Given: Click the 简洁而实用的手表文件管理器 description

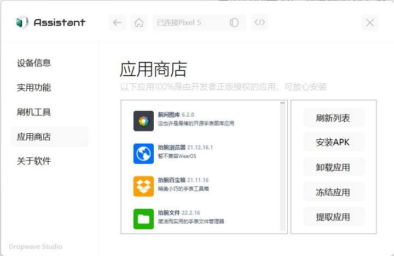Looking at the screenshot, I should tap(191, 221).
